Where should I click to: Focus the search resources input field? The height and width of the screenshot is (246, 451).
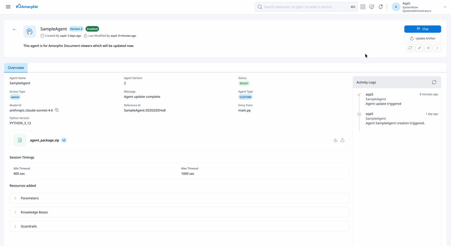(x=306, y=7)
